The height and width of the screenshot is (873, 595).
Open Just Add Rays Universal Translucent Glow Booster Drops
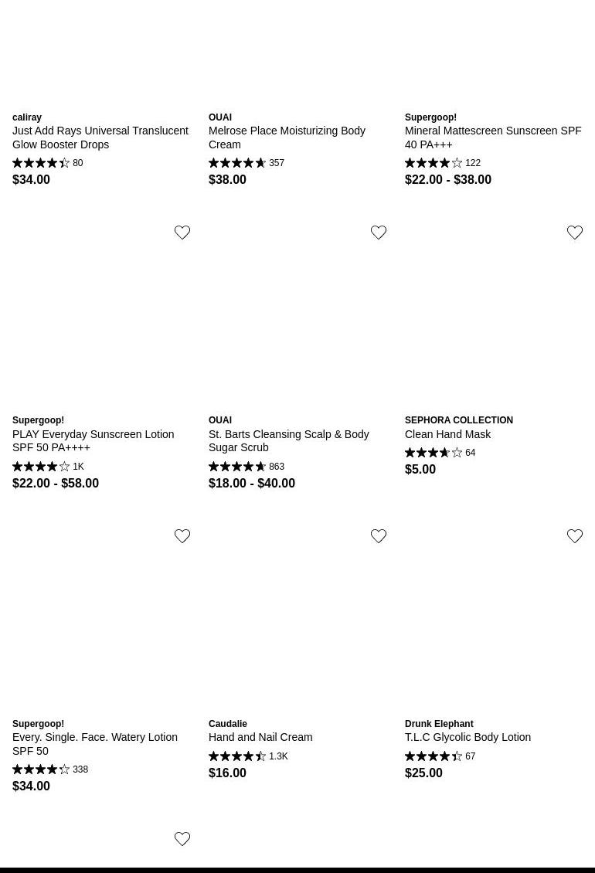(x=100, y=138)
